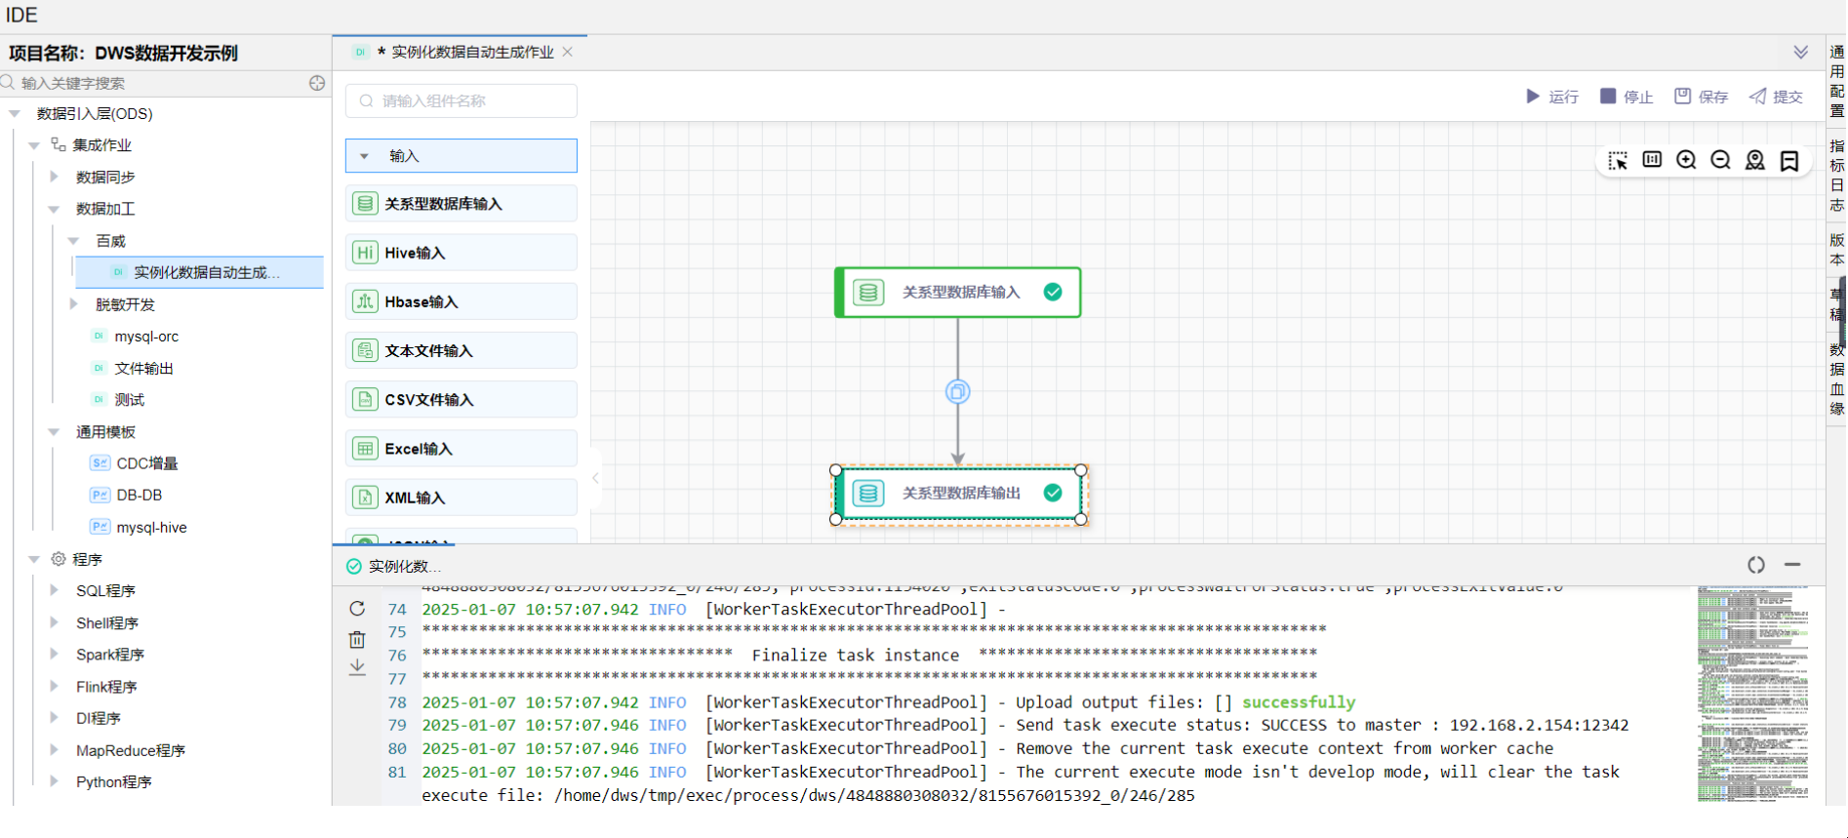This screenshot has height=838, width=1848.
Task: Collapse the 数据引入层(ODS) tree node
Action: [15, 114]
